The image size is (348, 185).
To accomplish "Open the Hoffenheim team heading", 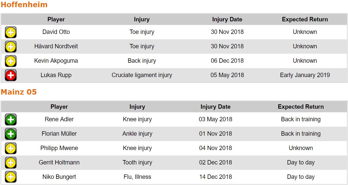I will point(24,5).
